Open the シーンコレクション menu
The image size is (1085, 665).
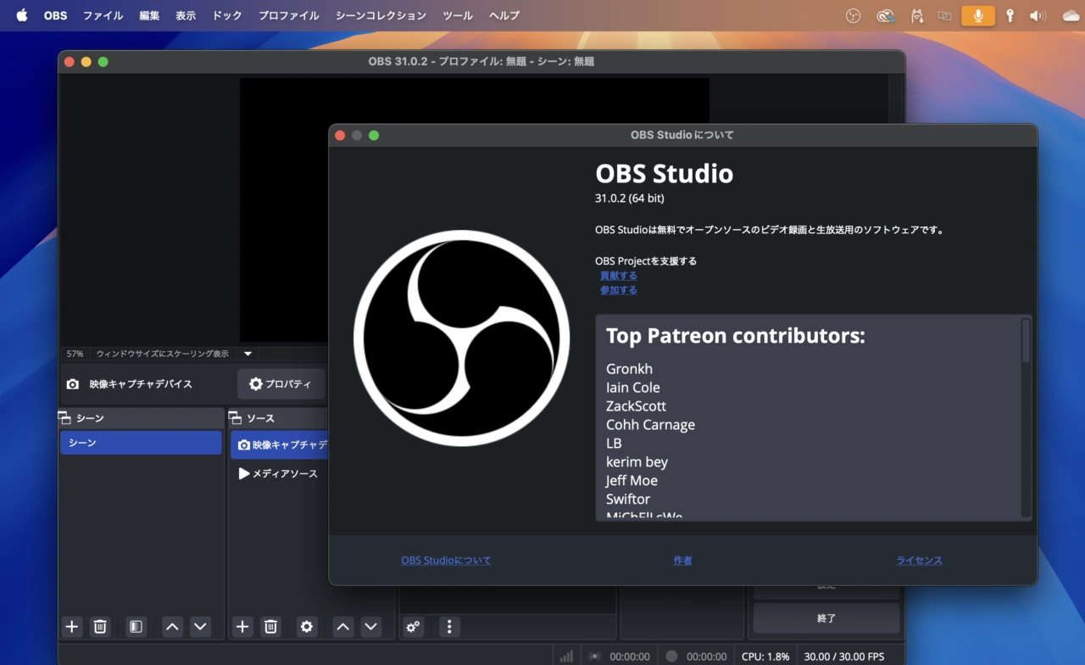pyautogui.click(x=381, y=15)
